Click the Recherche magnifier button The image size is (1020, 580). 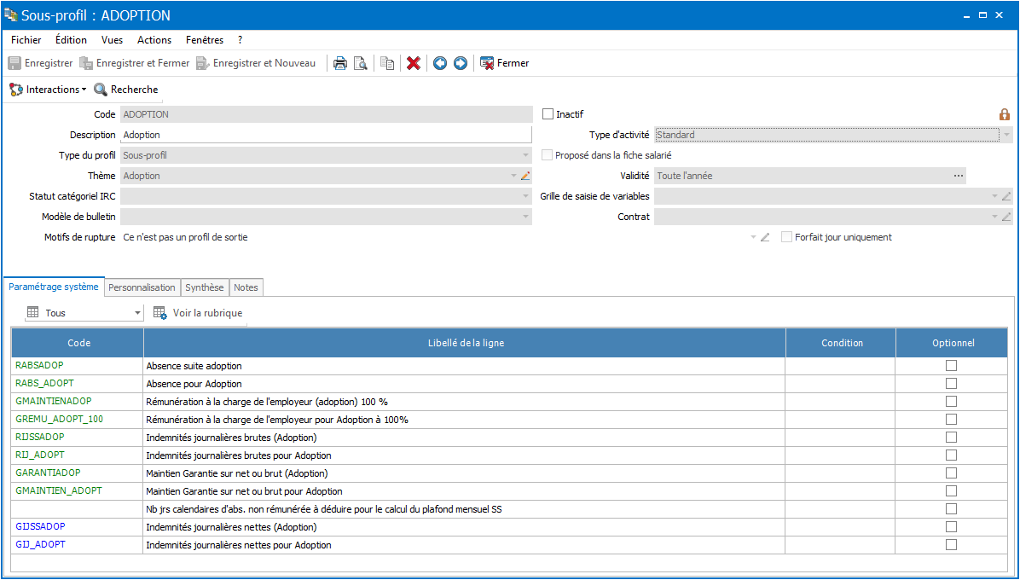click(126, 89)
